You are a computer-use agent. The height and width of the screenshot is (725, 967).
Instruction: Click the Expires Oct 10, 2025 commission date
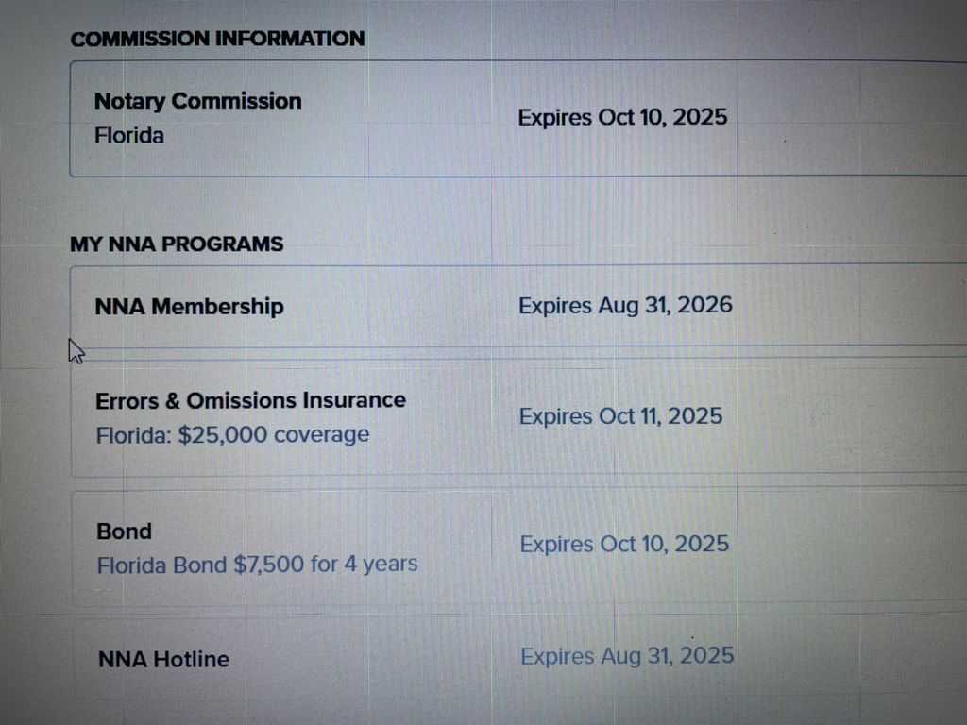click(x=622, y=117)
